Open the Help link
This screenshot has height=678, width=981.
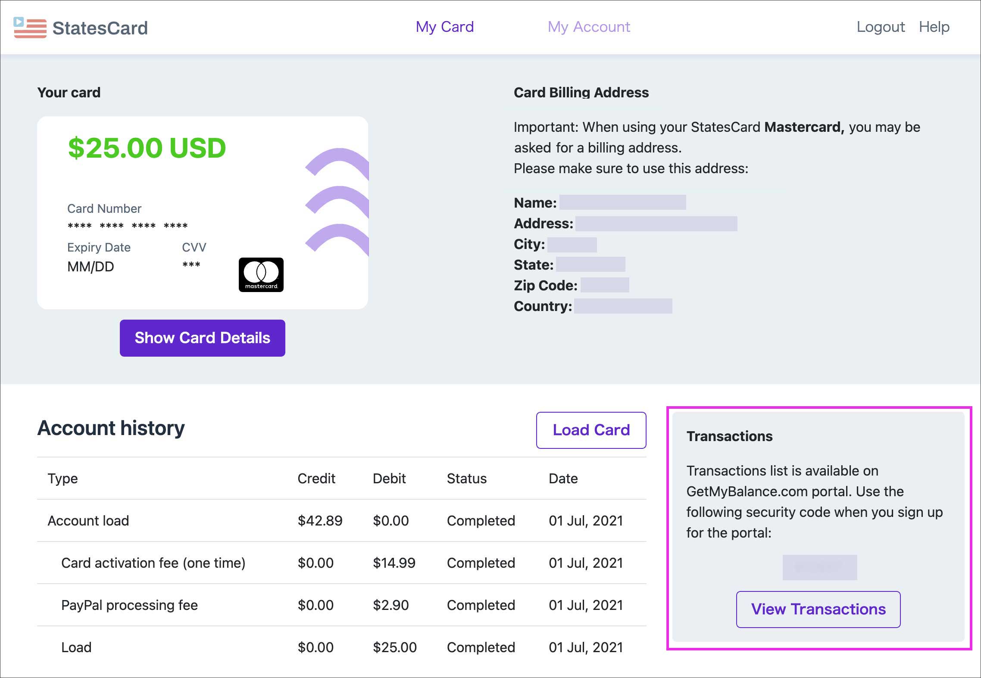point(934,27)
